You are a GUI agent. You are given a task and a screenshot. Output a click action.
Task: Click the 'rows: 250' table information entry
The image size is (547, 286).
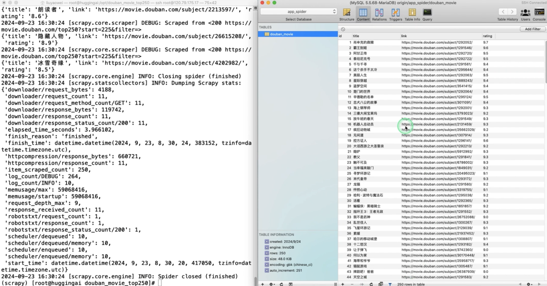[277, 253]
